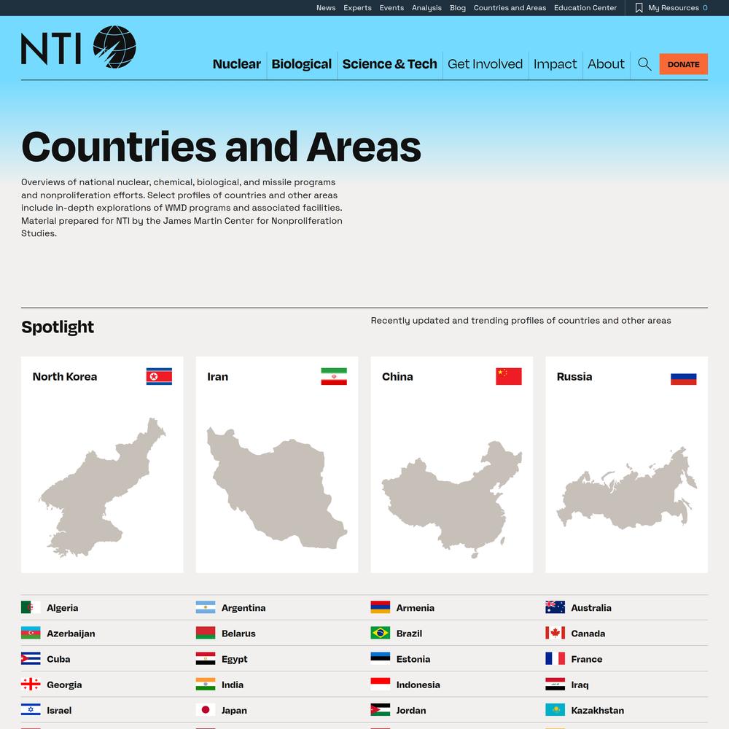Image resolution: width=729 pixels, height=729 pixels.
Task: Click the India flag icon
Action: 206,684
